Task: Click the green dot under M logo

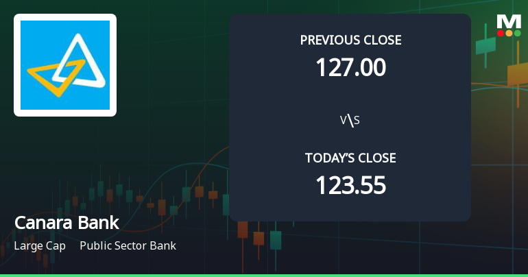Action: [x=517, y=33]
